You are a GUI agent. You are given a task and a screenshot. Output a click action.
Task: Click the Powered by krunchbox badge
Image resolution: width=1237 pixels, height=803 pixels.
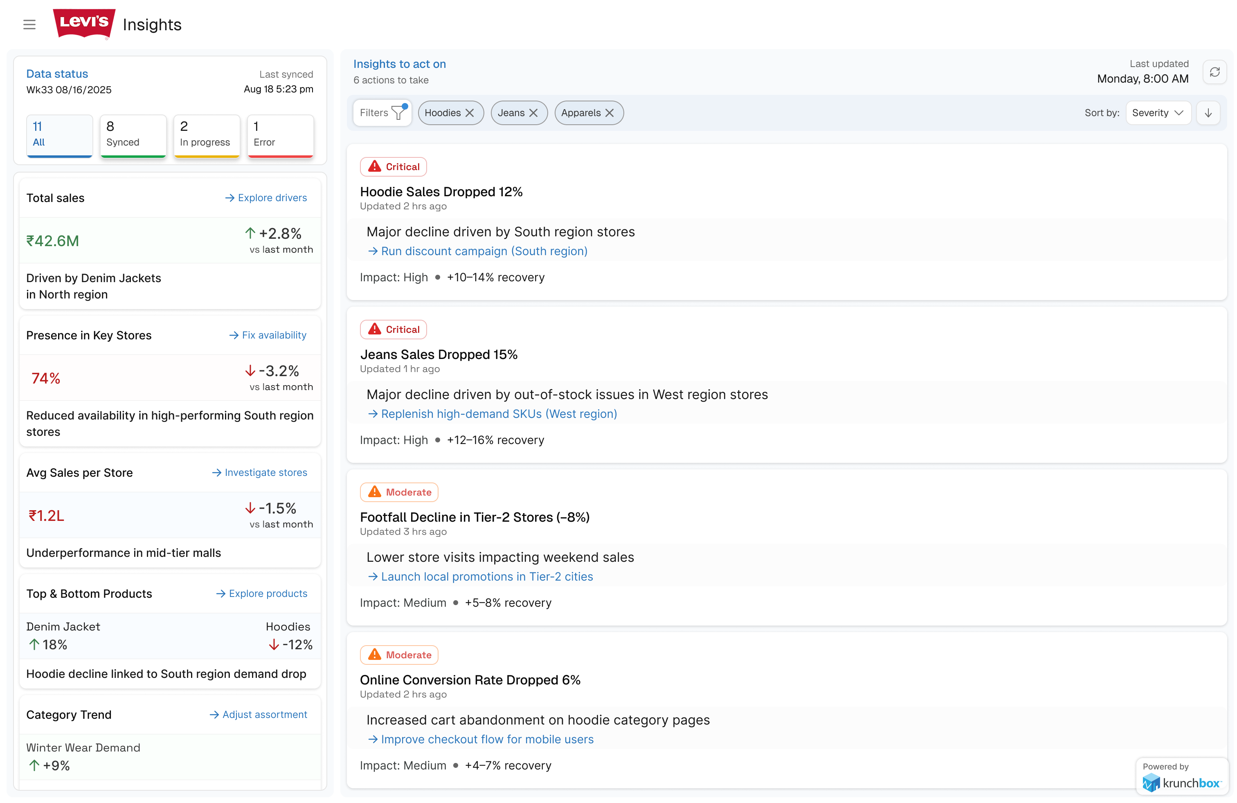pos(1182,776)
